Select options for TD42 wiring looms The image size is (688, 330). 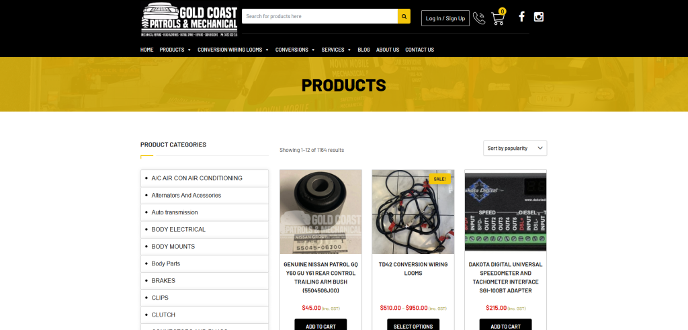pos(413,325)
